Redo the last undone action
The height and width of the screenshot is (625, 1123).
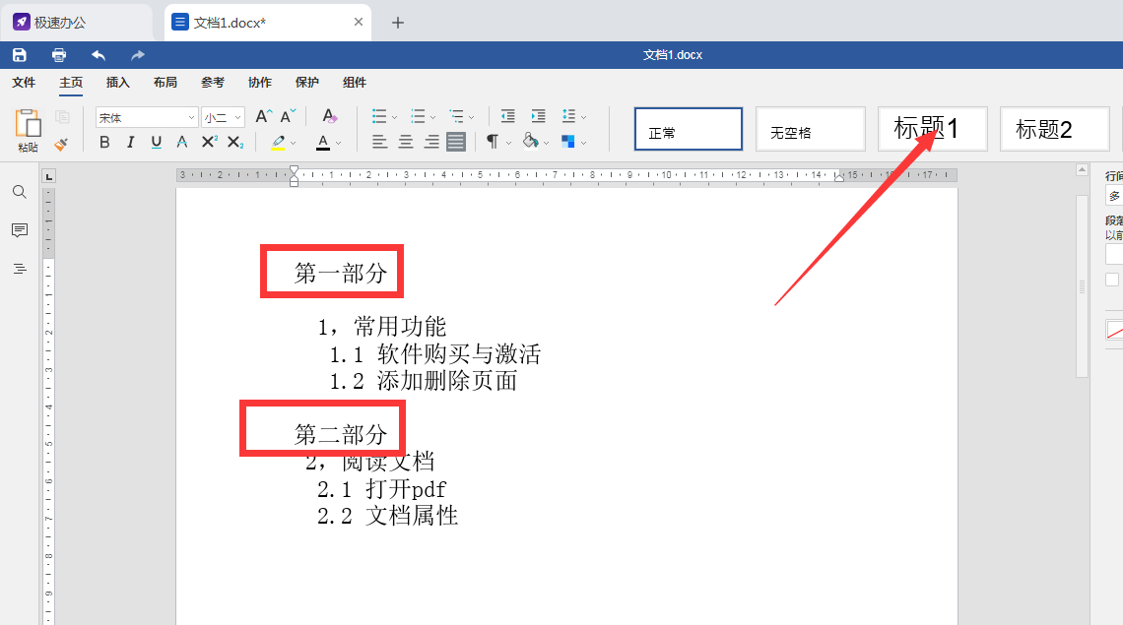pyautogui.click(x=138, y=55)
